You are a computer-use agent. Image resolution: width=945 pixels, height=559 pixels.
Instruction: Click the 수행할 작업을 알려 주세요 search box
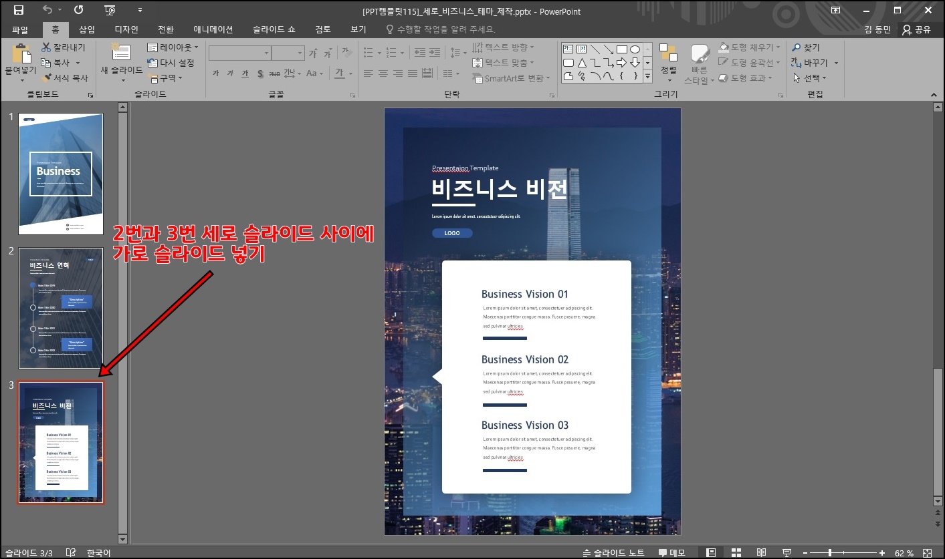click(440, 29)
